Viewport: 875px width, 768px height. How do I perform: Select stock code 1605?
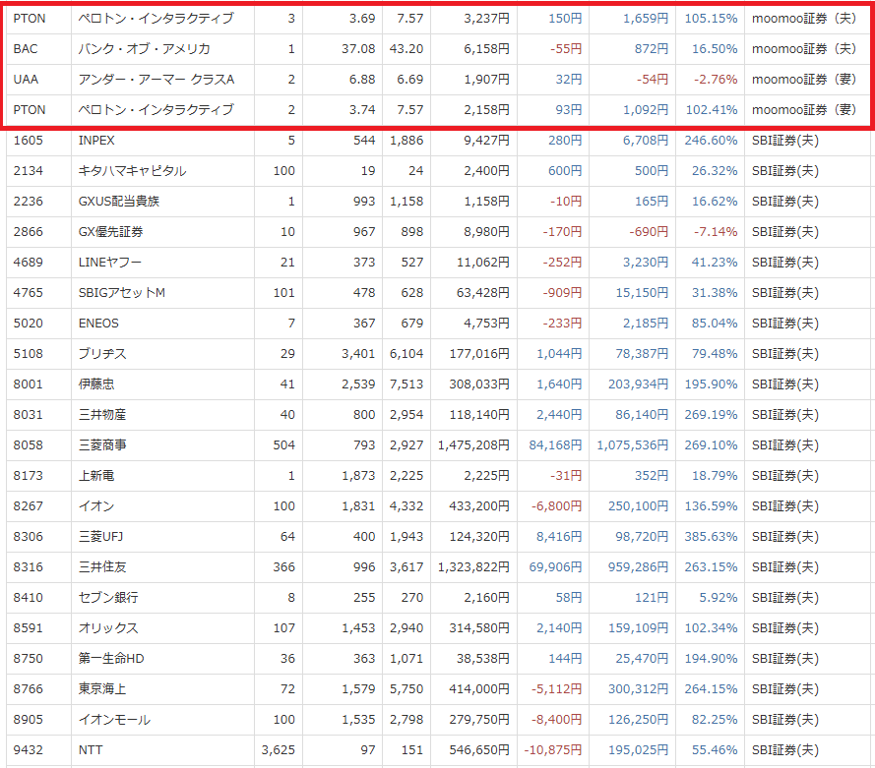click(x=28, y=141)
